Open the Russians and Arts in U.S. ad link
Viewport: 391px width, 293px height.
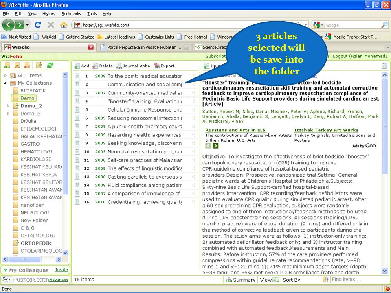(x=236, y=130)
